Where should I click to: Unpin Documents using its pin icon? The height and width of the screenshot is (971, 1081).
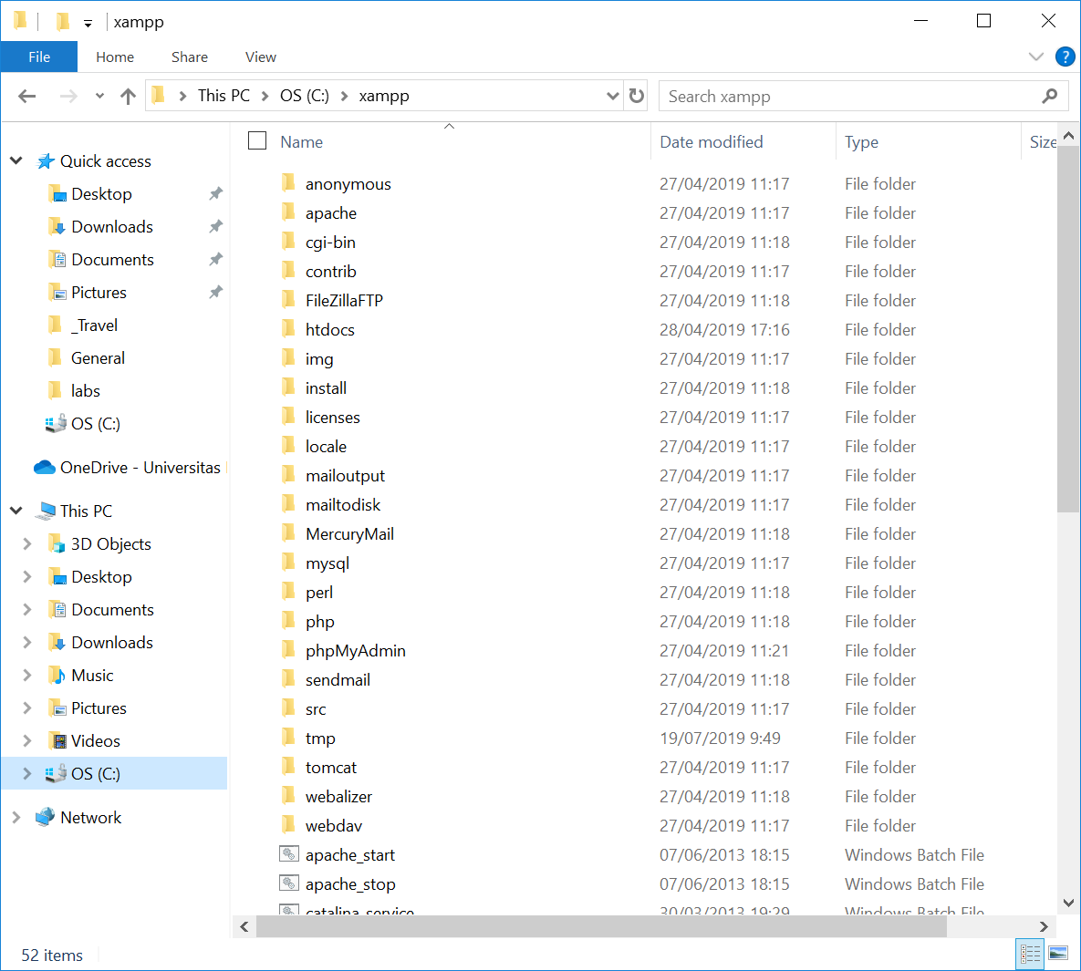tap(216, 259)
